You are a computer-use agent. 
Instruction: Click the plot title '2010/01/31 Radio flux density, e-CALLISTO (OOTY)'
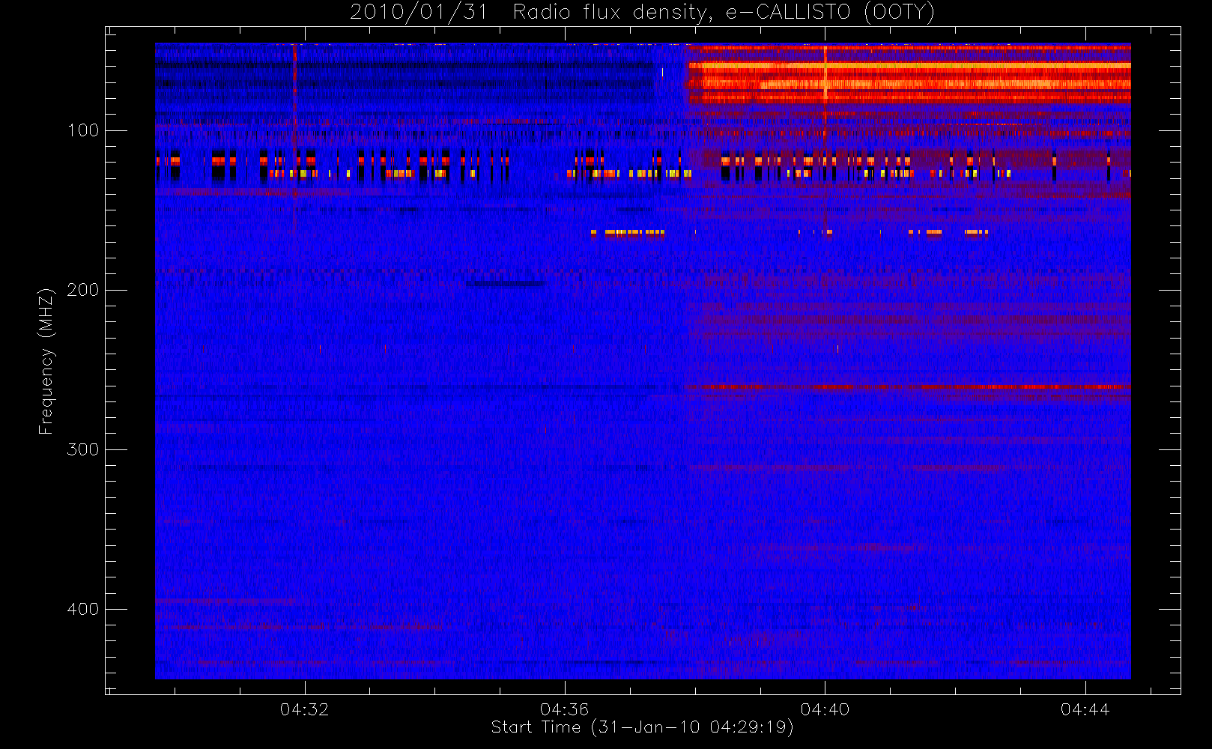coord(642,13)
